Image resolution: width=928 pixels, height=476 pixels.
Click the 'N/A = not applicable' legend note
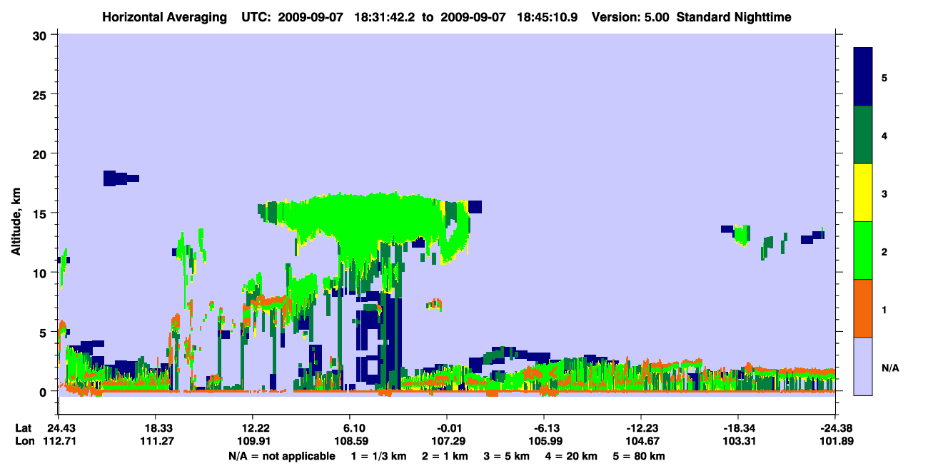click(281, 456)
